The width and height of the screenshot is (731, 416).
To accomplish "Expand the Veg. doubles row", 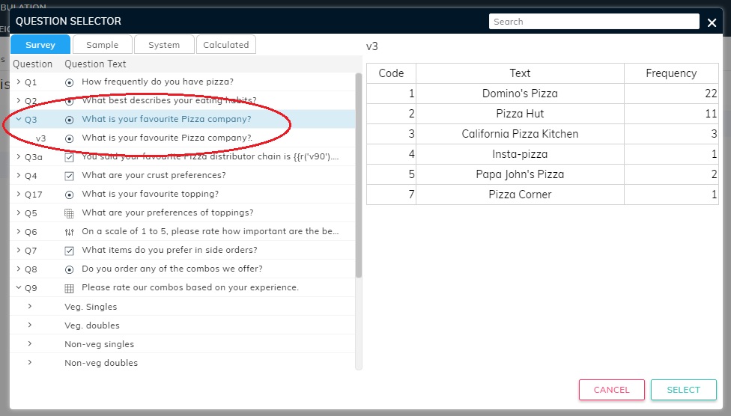I will coord(30,325).
